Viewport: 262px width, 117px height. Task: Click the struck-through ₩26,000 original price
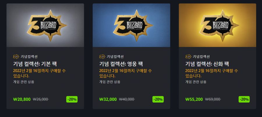(41, 99)
